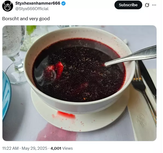Viewport: 163px width, 153px height.
Task: Open the post timestamp 11:22 AM May 29, 2025
Action: 25,148
